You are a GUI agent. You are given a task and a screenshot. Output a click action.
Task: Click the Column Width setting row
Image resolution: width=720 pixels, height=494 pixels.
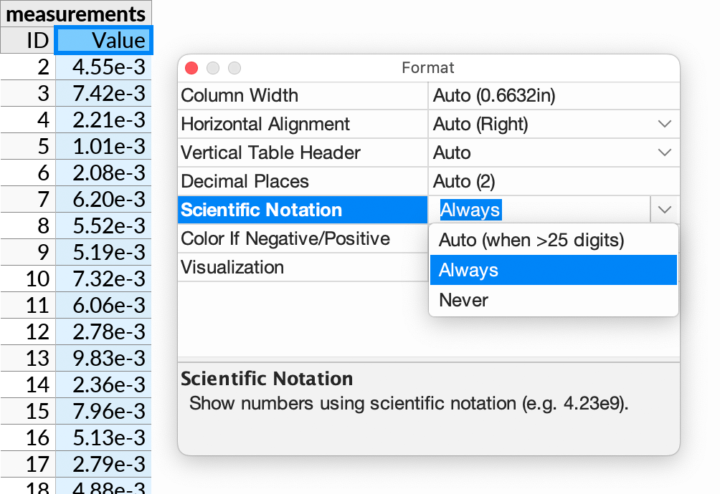tap(301, 95)
